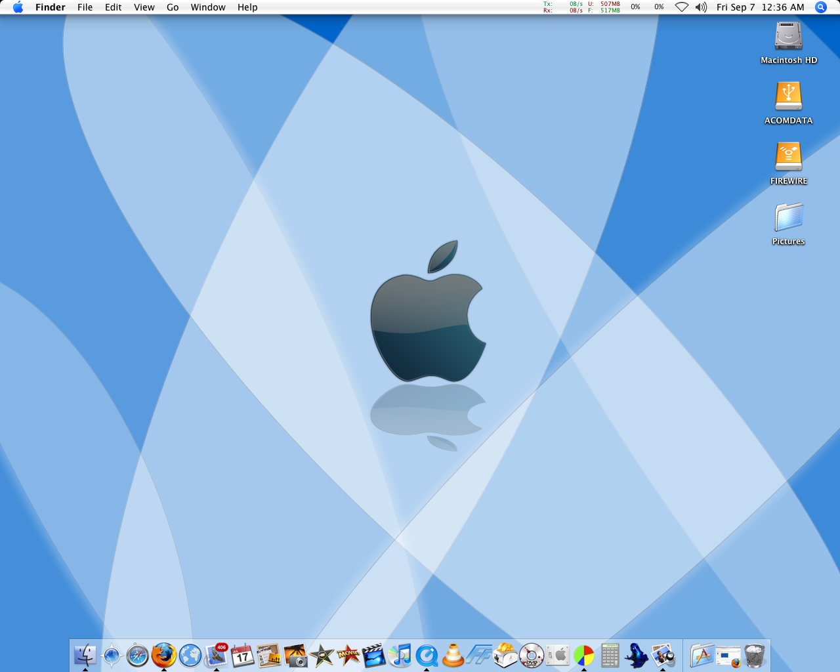Open the View menu
The image size is (840, 672).
[144, 7]
